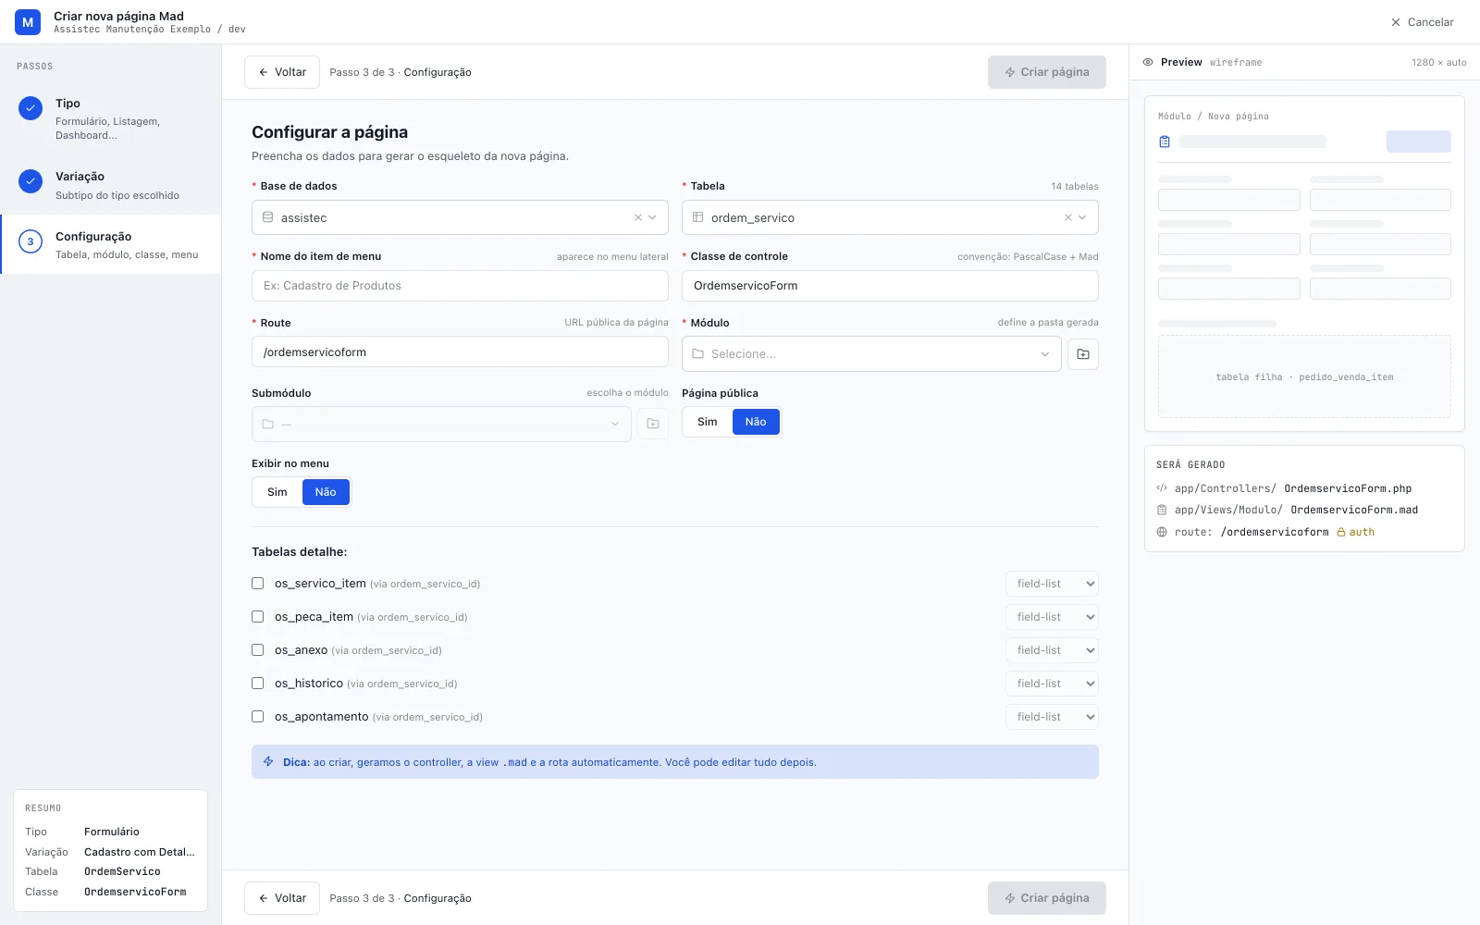Screen dimensions: 1480x925
Task: Click the Classe de controle input field
Action: [890, 286]
